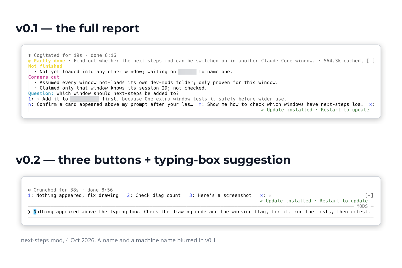Click Update installed notice in the v0.2 panel
This screenshot has width=402, height=268.
(314, 201)
